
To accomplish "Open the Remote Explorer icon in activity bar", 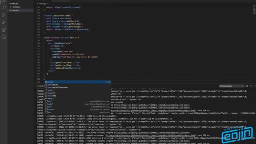I will tap(4, 37).
